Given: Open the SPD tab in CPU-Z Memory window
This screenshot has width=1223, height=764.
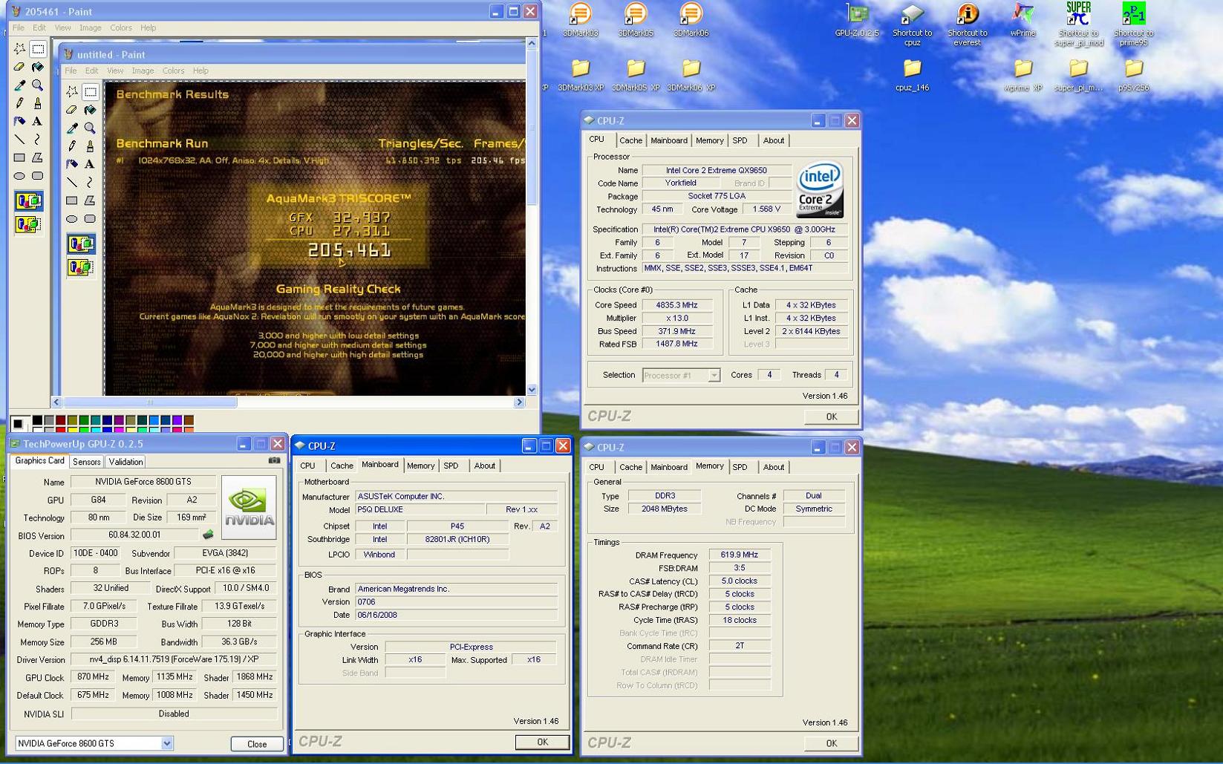Looking at the screenshot, I should pyautogui.click(x=740, y=468).
